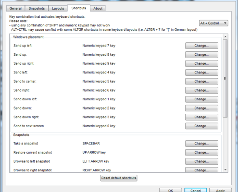Change the Send up shortcut

click(x=201, y=55)
